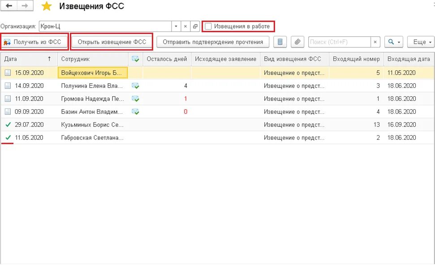Click the document icon in 11.09.2020 row

pos(8,98)
